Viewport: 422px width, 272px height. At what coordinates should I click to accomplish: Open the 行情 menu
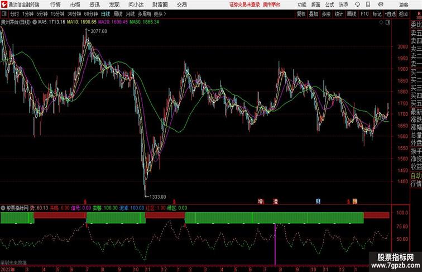55,4
